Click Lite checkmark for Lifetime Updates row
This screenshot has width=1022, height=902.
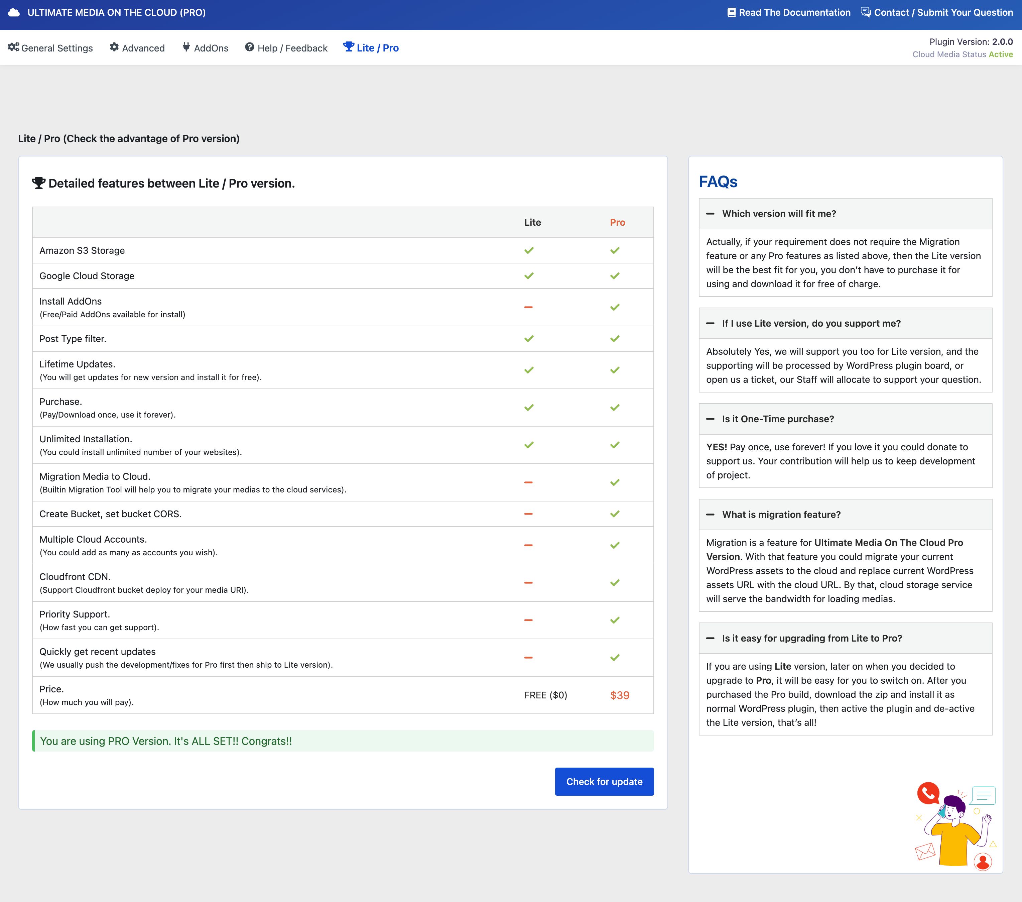tap(529, 370)
